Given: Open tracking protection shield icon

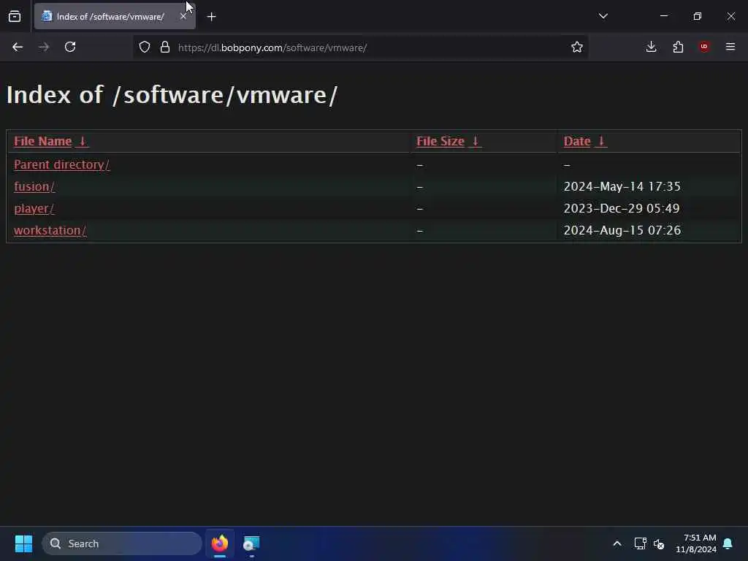Looking at the screenshot, I should tap(145, 47).
